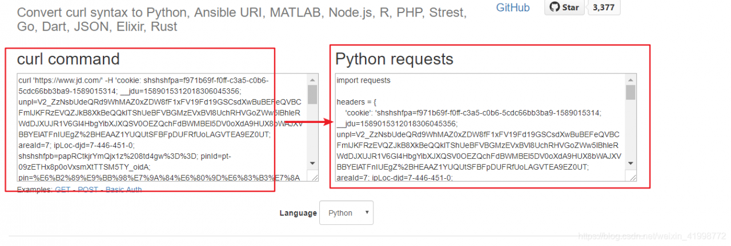Click the GitHub octocat icon in Star button
Viewport: 731px width, 246px height.
[x=554, y=7]
